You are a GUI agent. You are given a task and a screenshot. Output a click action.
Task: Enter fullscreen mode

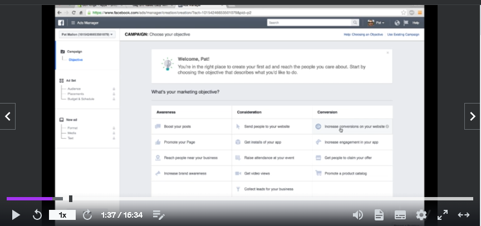(443, 215)
